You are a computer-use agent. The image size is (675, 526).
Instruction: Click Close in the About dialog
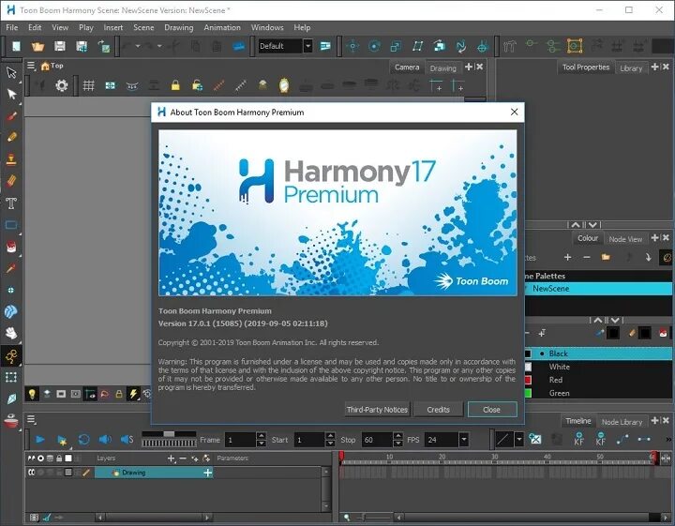(x=492, y=410)
